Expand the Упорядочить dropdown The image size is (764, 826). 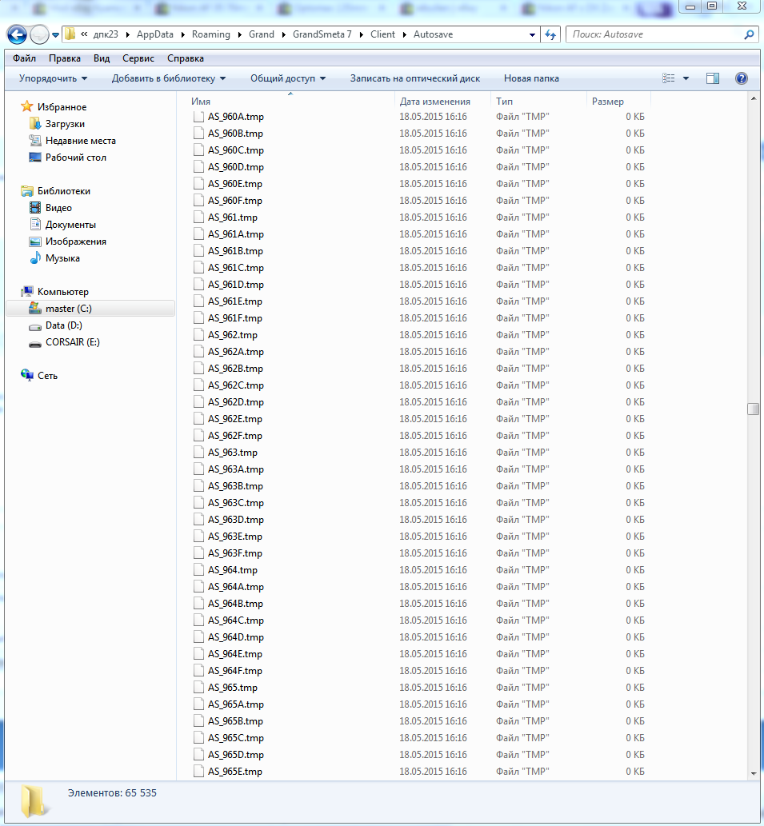(54, 78)
